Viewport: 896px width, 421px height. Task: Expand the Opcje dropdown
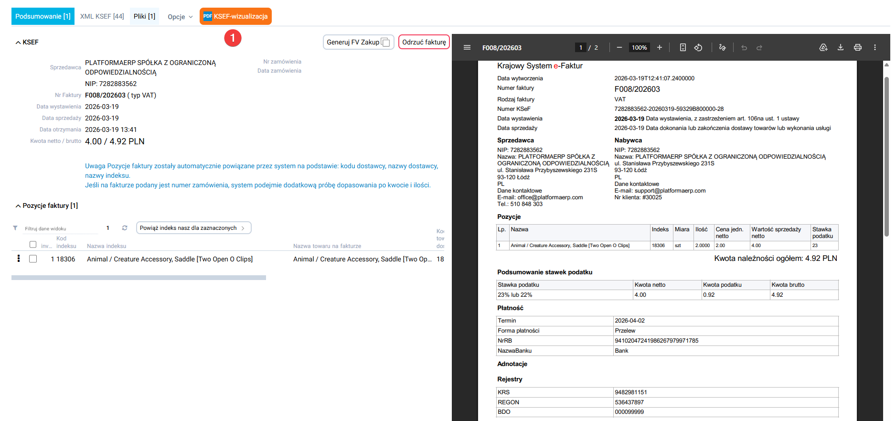tap(180, 17)
